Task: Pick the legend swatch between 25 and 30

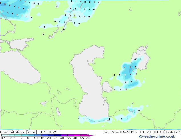Action: tap(57, 135)
